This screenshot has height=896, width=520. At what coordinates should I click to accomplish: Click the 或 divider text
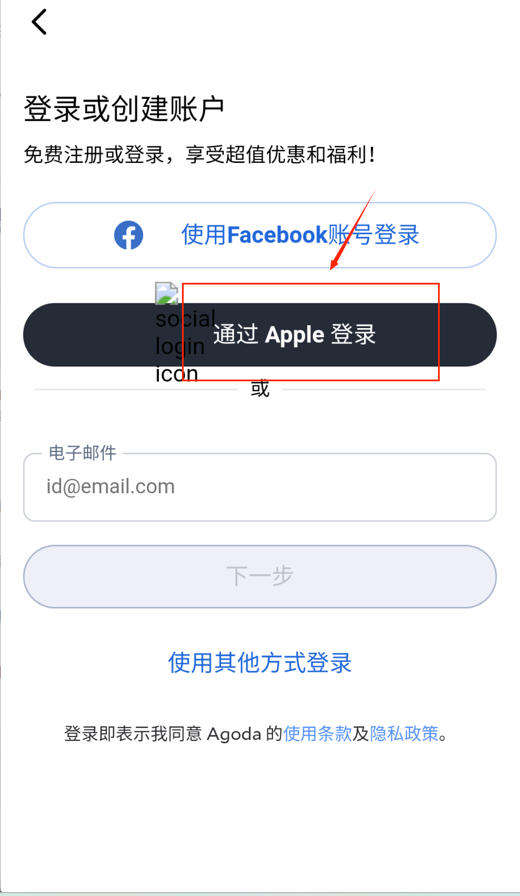(x=260, y=389)
